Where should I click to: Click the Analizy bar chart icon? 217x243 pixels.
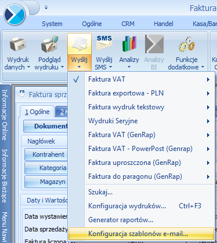pos(129,45)
